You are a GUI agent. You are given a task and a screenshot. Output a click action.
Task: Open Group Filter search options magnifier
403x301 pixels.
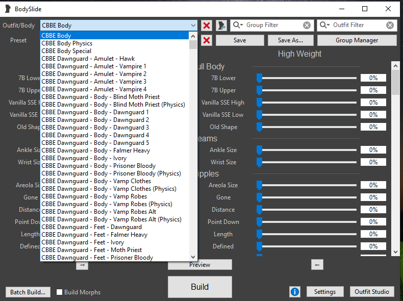coord(238,25)
